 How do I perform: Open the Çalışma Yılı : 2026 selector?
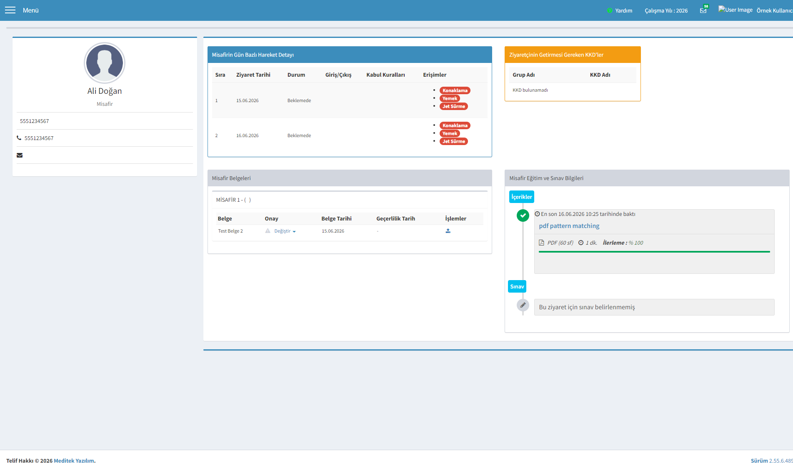[666, 10]
